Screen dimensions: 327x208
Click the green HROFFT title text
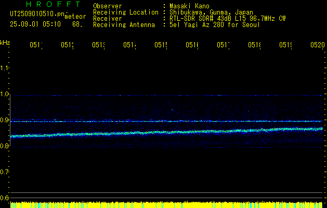(54, 4)
